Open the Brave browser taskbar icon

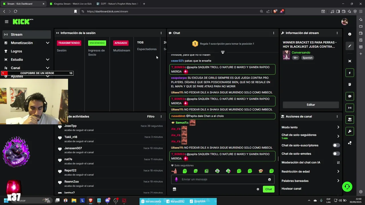(91, 200)
